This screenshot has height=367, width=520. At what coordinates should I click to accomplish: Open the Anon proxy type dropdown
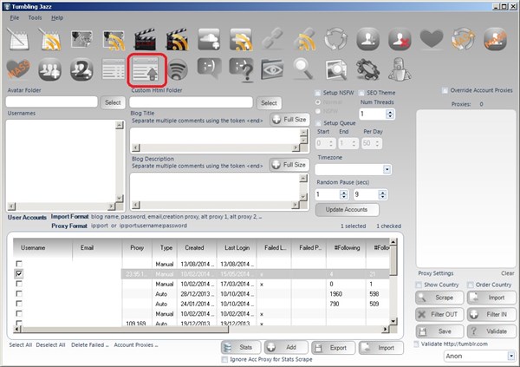tap(510, 356)
